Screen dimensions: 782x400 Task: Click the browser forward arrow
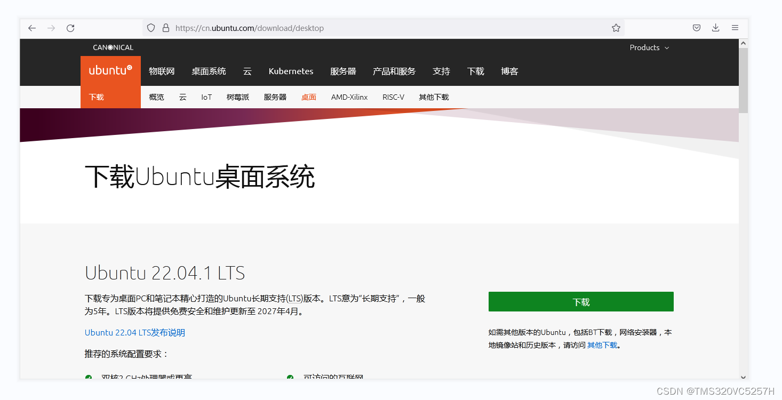(x=51, y=28)
